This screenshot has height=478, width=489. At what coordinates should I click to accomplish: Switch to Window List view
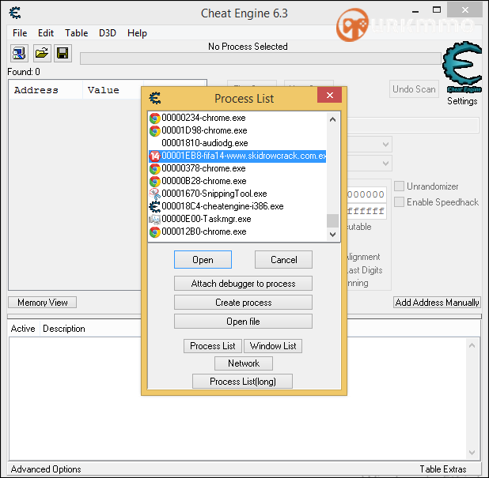pyautogui.click(x=273, y=346)
